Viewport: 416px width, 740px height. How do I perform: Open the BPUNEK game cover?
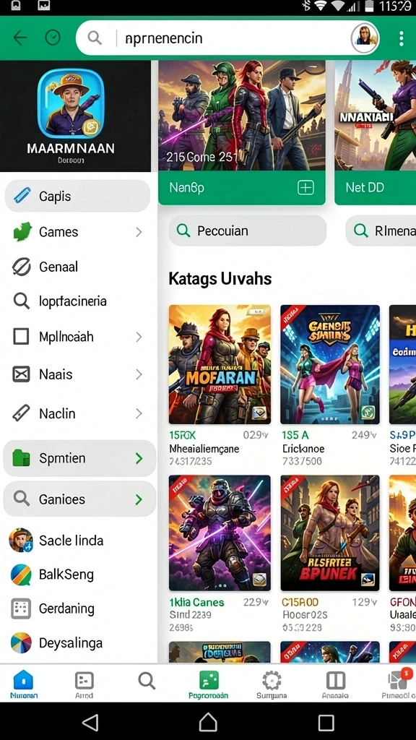[x=330, y=533]
